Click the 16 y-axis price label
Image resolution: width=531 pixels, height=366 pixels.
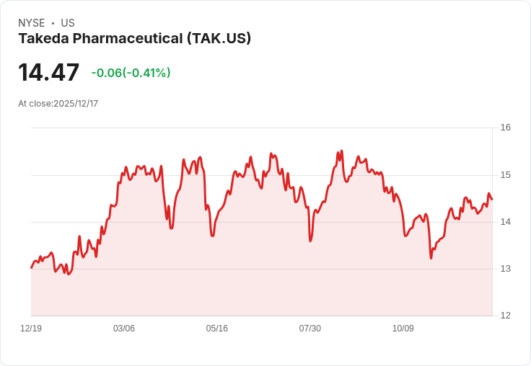pyautogui.click(x=505, y=128)
